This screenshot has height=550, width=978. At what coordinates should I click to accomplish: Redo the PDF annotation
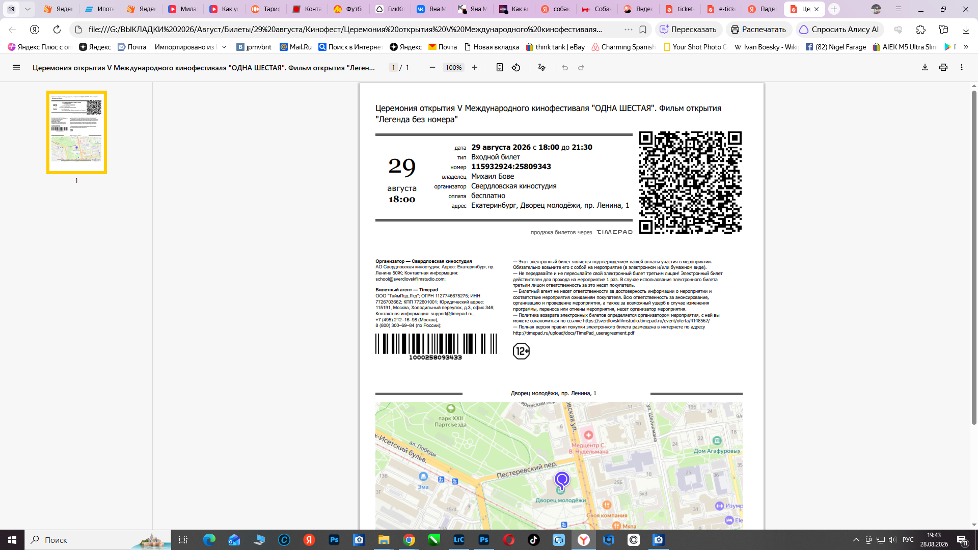click(x=581, y=67)
